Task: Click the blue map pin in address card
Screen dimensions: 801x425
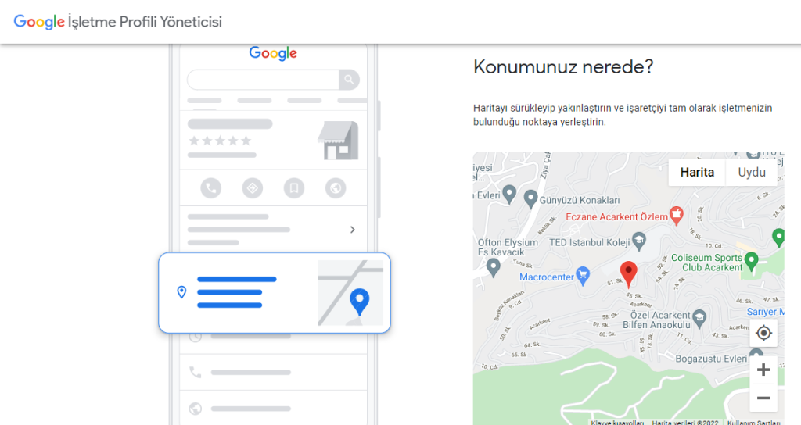Action: click(x=360, y=302)
